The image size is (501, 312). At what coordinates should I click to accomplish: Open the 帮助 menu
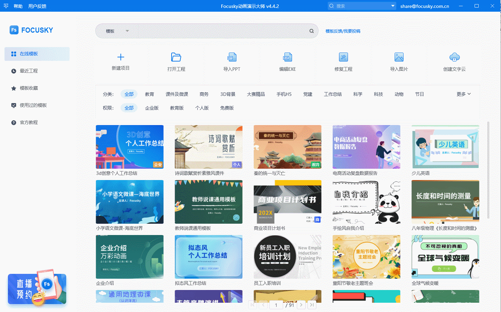[18, 6]
